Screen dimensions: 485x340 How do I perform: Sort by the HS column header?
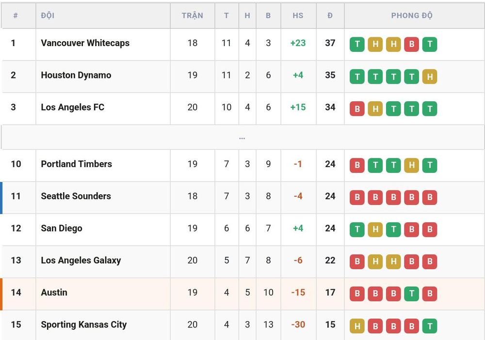click(298, 15)
